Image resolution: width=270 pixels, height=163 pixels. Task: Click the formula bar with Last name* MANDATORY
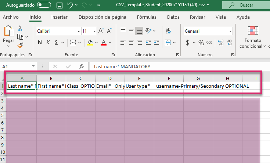click(x=180, y=66)
